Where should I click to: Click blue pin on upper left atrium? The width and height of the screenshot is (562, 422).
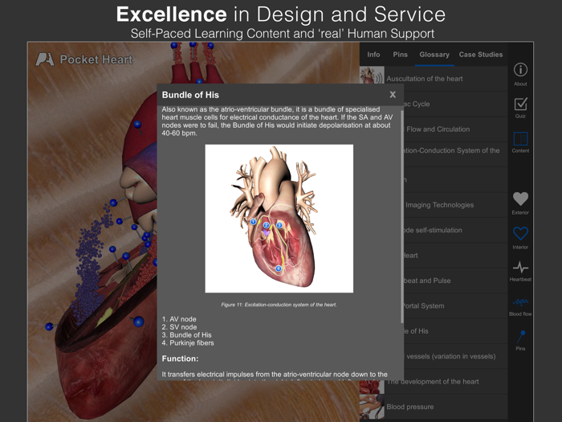(137, 125)
